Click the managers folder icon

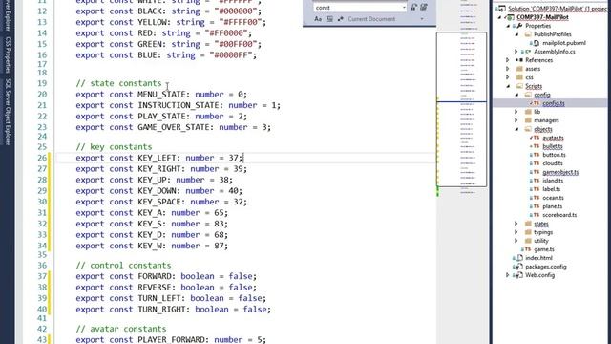coord(528,120)
